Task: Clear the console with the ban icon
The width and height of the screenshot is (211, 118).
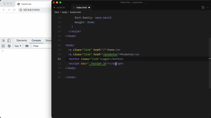Action: point(9,46)
